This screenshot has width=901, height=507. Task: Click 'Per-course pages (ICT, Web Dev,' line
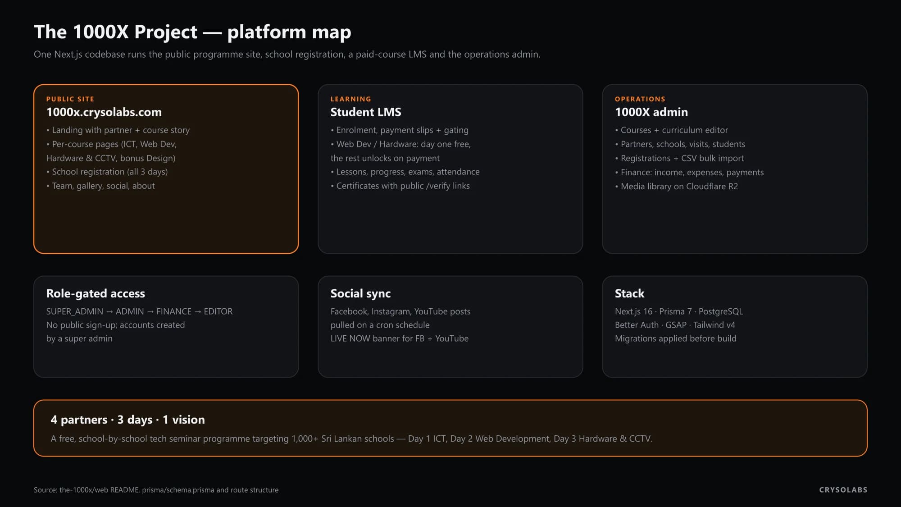(111, 144)
